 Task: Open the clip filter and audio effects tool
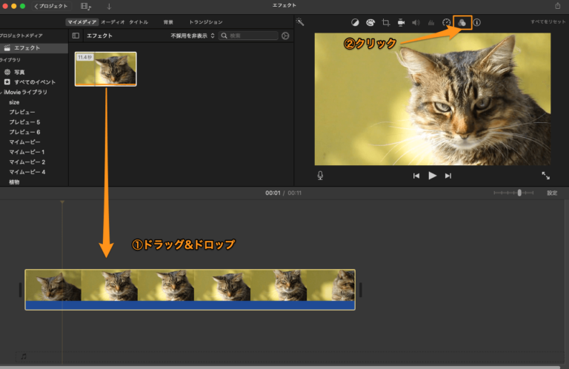462,22
